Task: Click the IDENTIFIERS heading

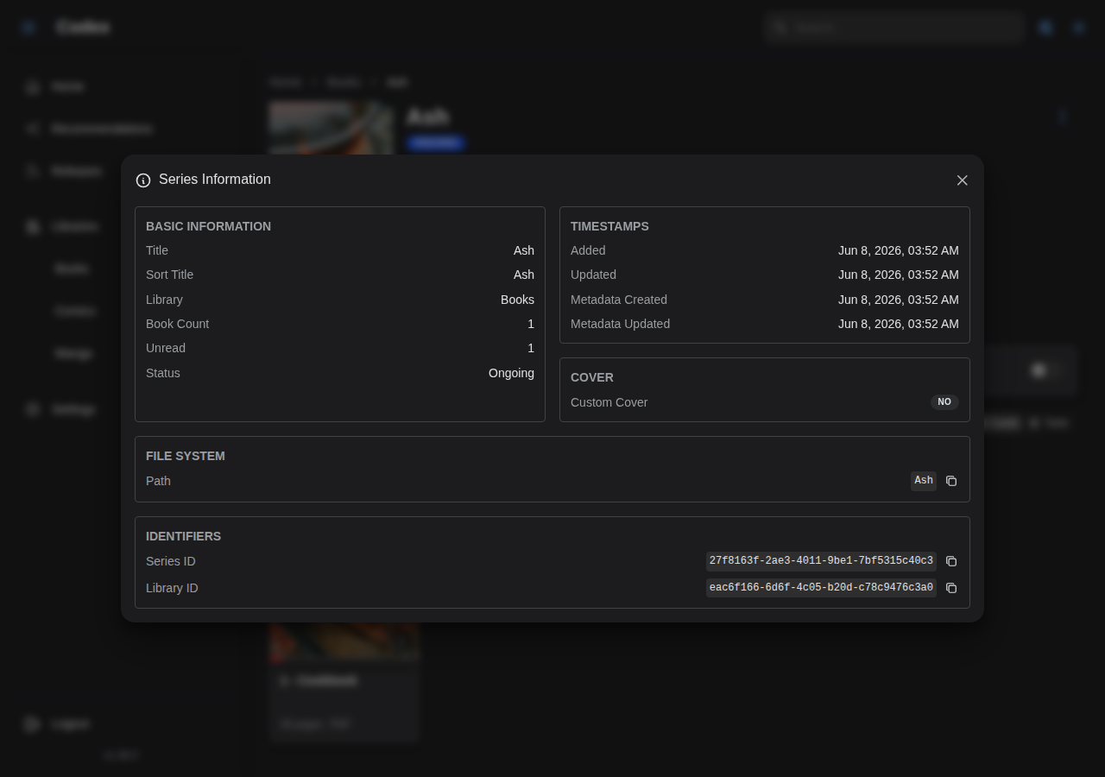Action: [x=183, y=536]
